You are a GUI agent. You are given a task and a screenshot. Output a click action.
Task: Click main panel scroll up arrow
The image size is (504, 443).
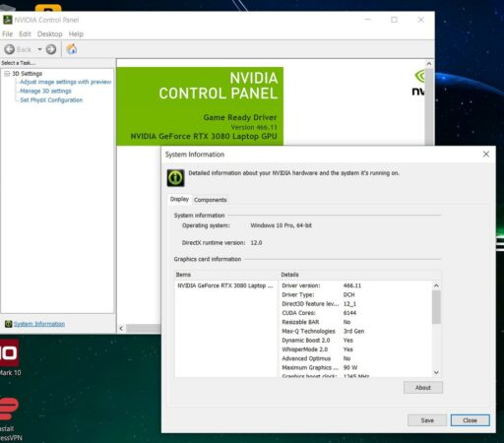point(429,63)
